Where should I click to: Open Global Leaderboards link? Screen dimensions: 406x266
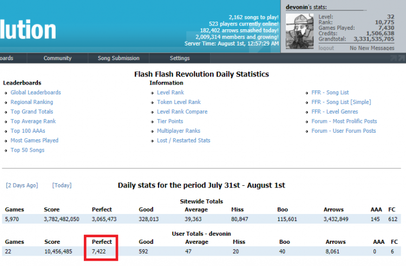pos(36,93)
